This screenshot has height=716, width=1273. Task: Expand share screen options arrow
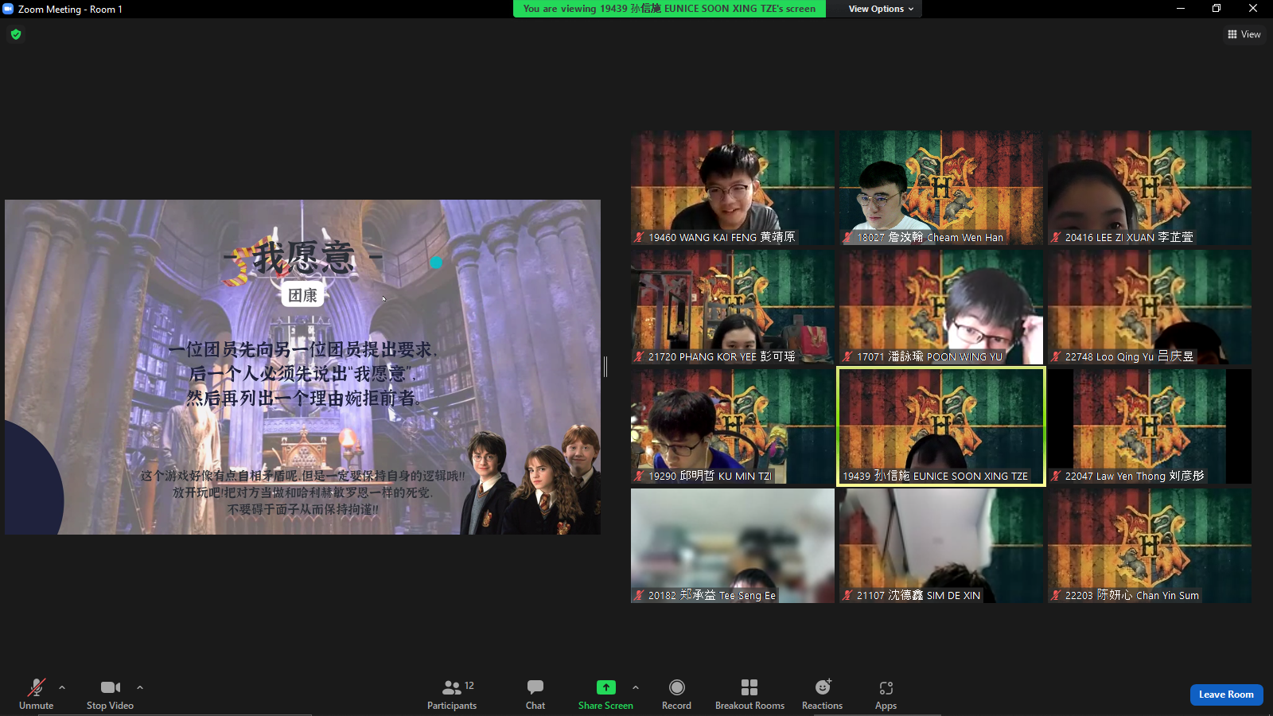[636, 687]
